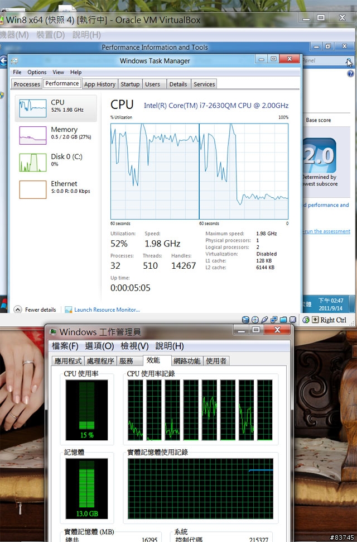Click the Windows 工作管理員 title icon
Image resolution: width=357 pixels, height=542 pixels.
pos(53,332)
